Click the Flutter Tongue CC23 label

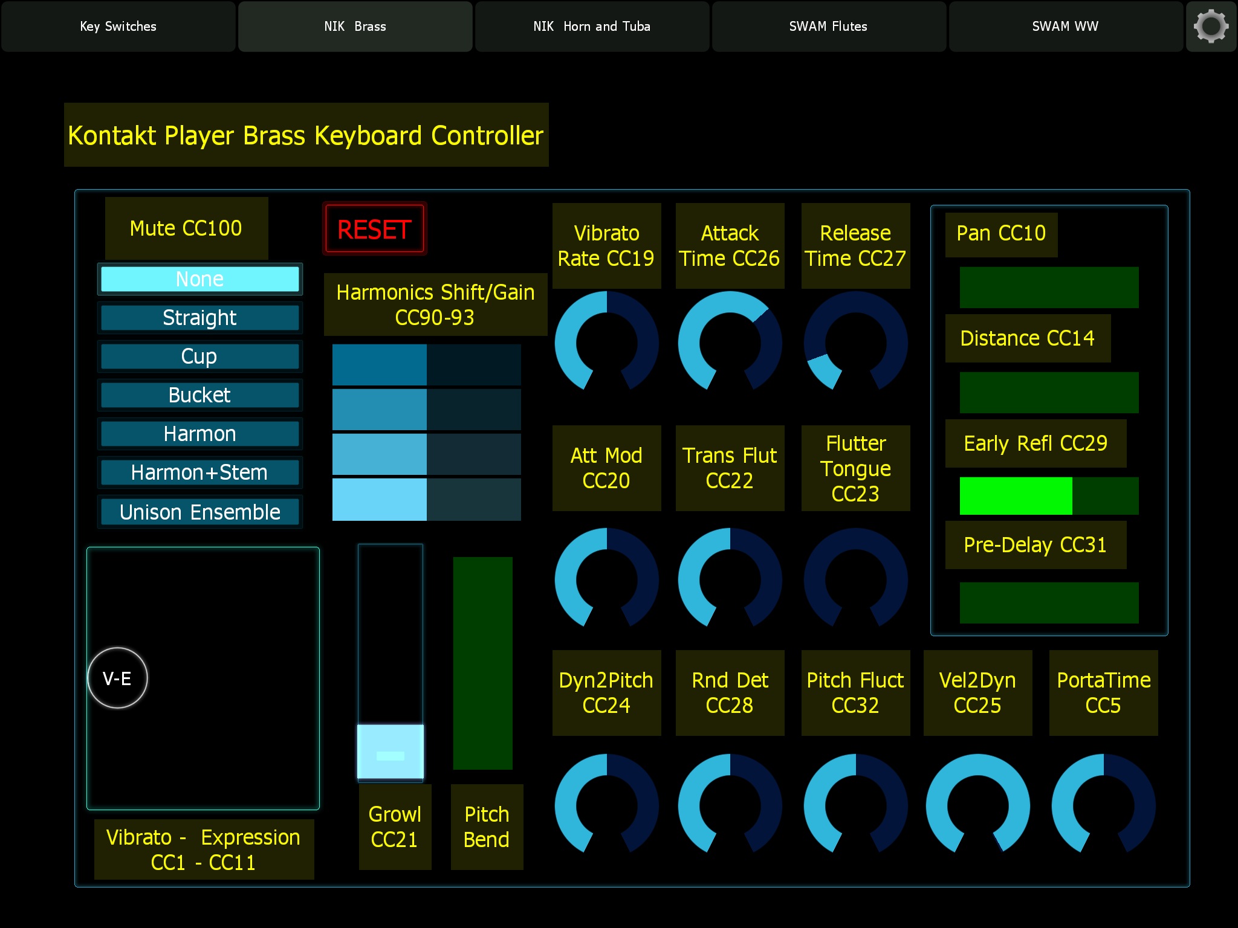[x=856, y=468]
